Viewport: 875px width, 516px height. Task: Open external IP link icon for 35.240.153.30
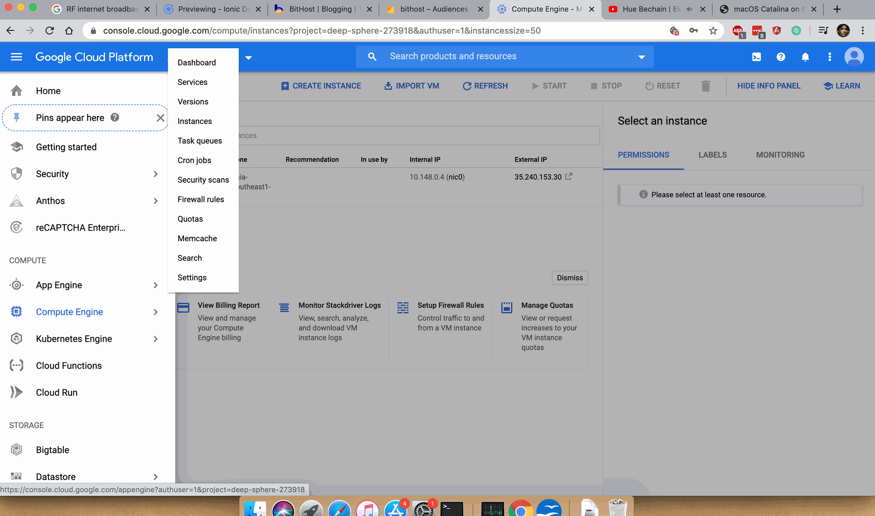pos(569,176)
